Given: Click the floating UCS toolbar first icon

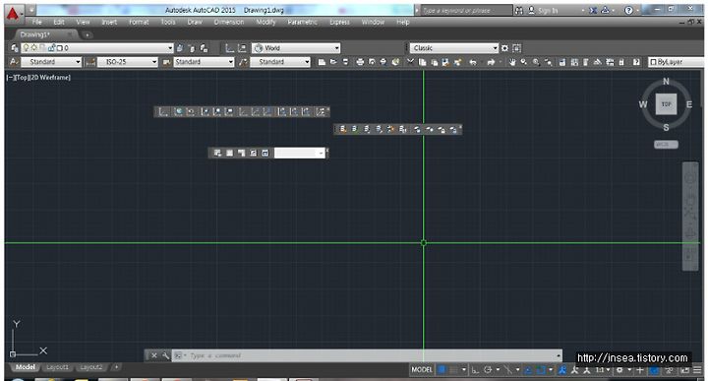Looking at the screenshot, I should click(x=163, y=111).
